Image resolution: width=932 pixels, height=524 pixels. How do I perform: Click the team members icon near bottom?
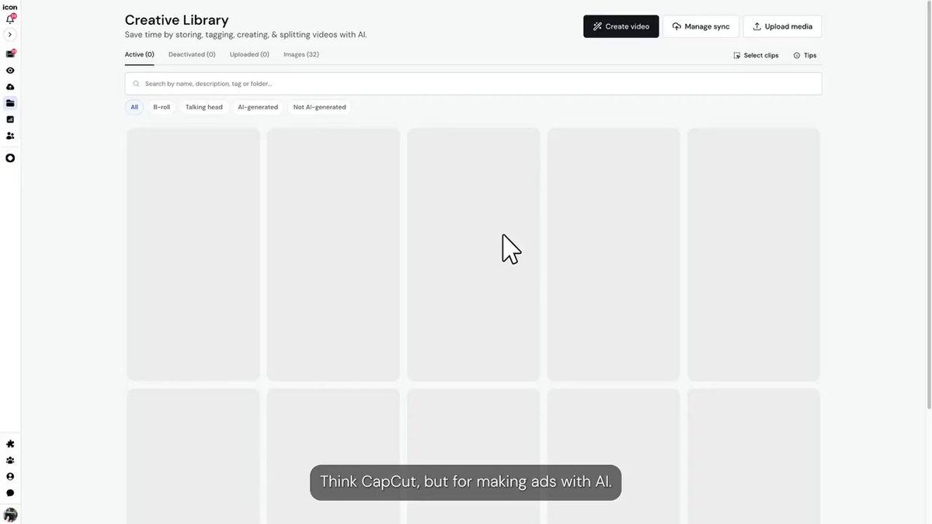10,460
